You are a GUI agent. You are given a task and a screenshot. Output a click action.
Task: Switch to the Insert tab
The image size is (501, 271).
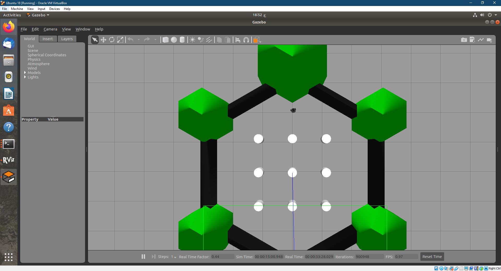point(48,39)
